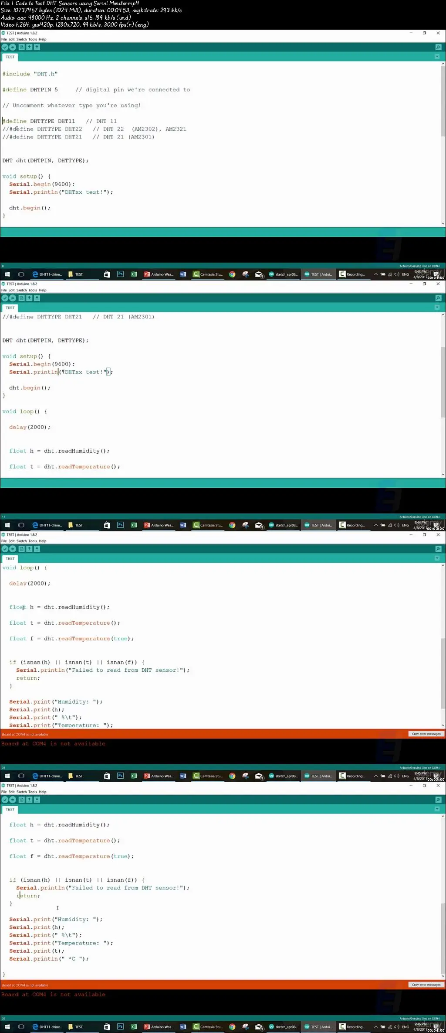Click editor scrollbar thumb in first frame
Viewport: 446px width, 1033px height.
click(x=443, y=100)
